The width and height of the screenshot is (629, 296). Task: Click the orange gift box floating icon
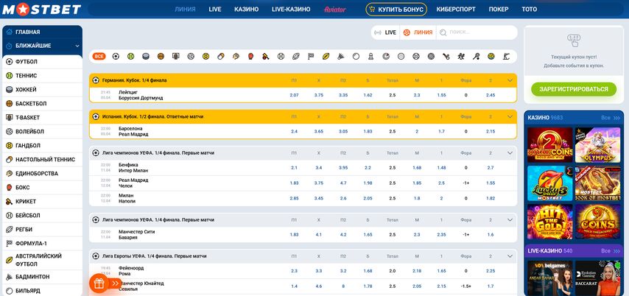point(99,283)
